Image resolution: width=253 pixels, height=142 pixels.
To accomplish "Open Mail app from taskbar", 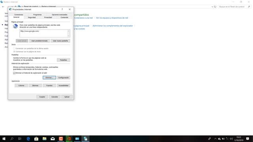I will (53, 138).
